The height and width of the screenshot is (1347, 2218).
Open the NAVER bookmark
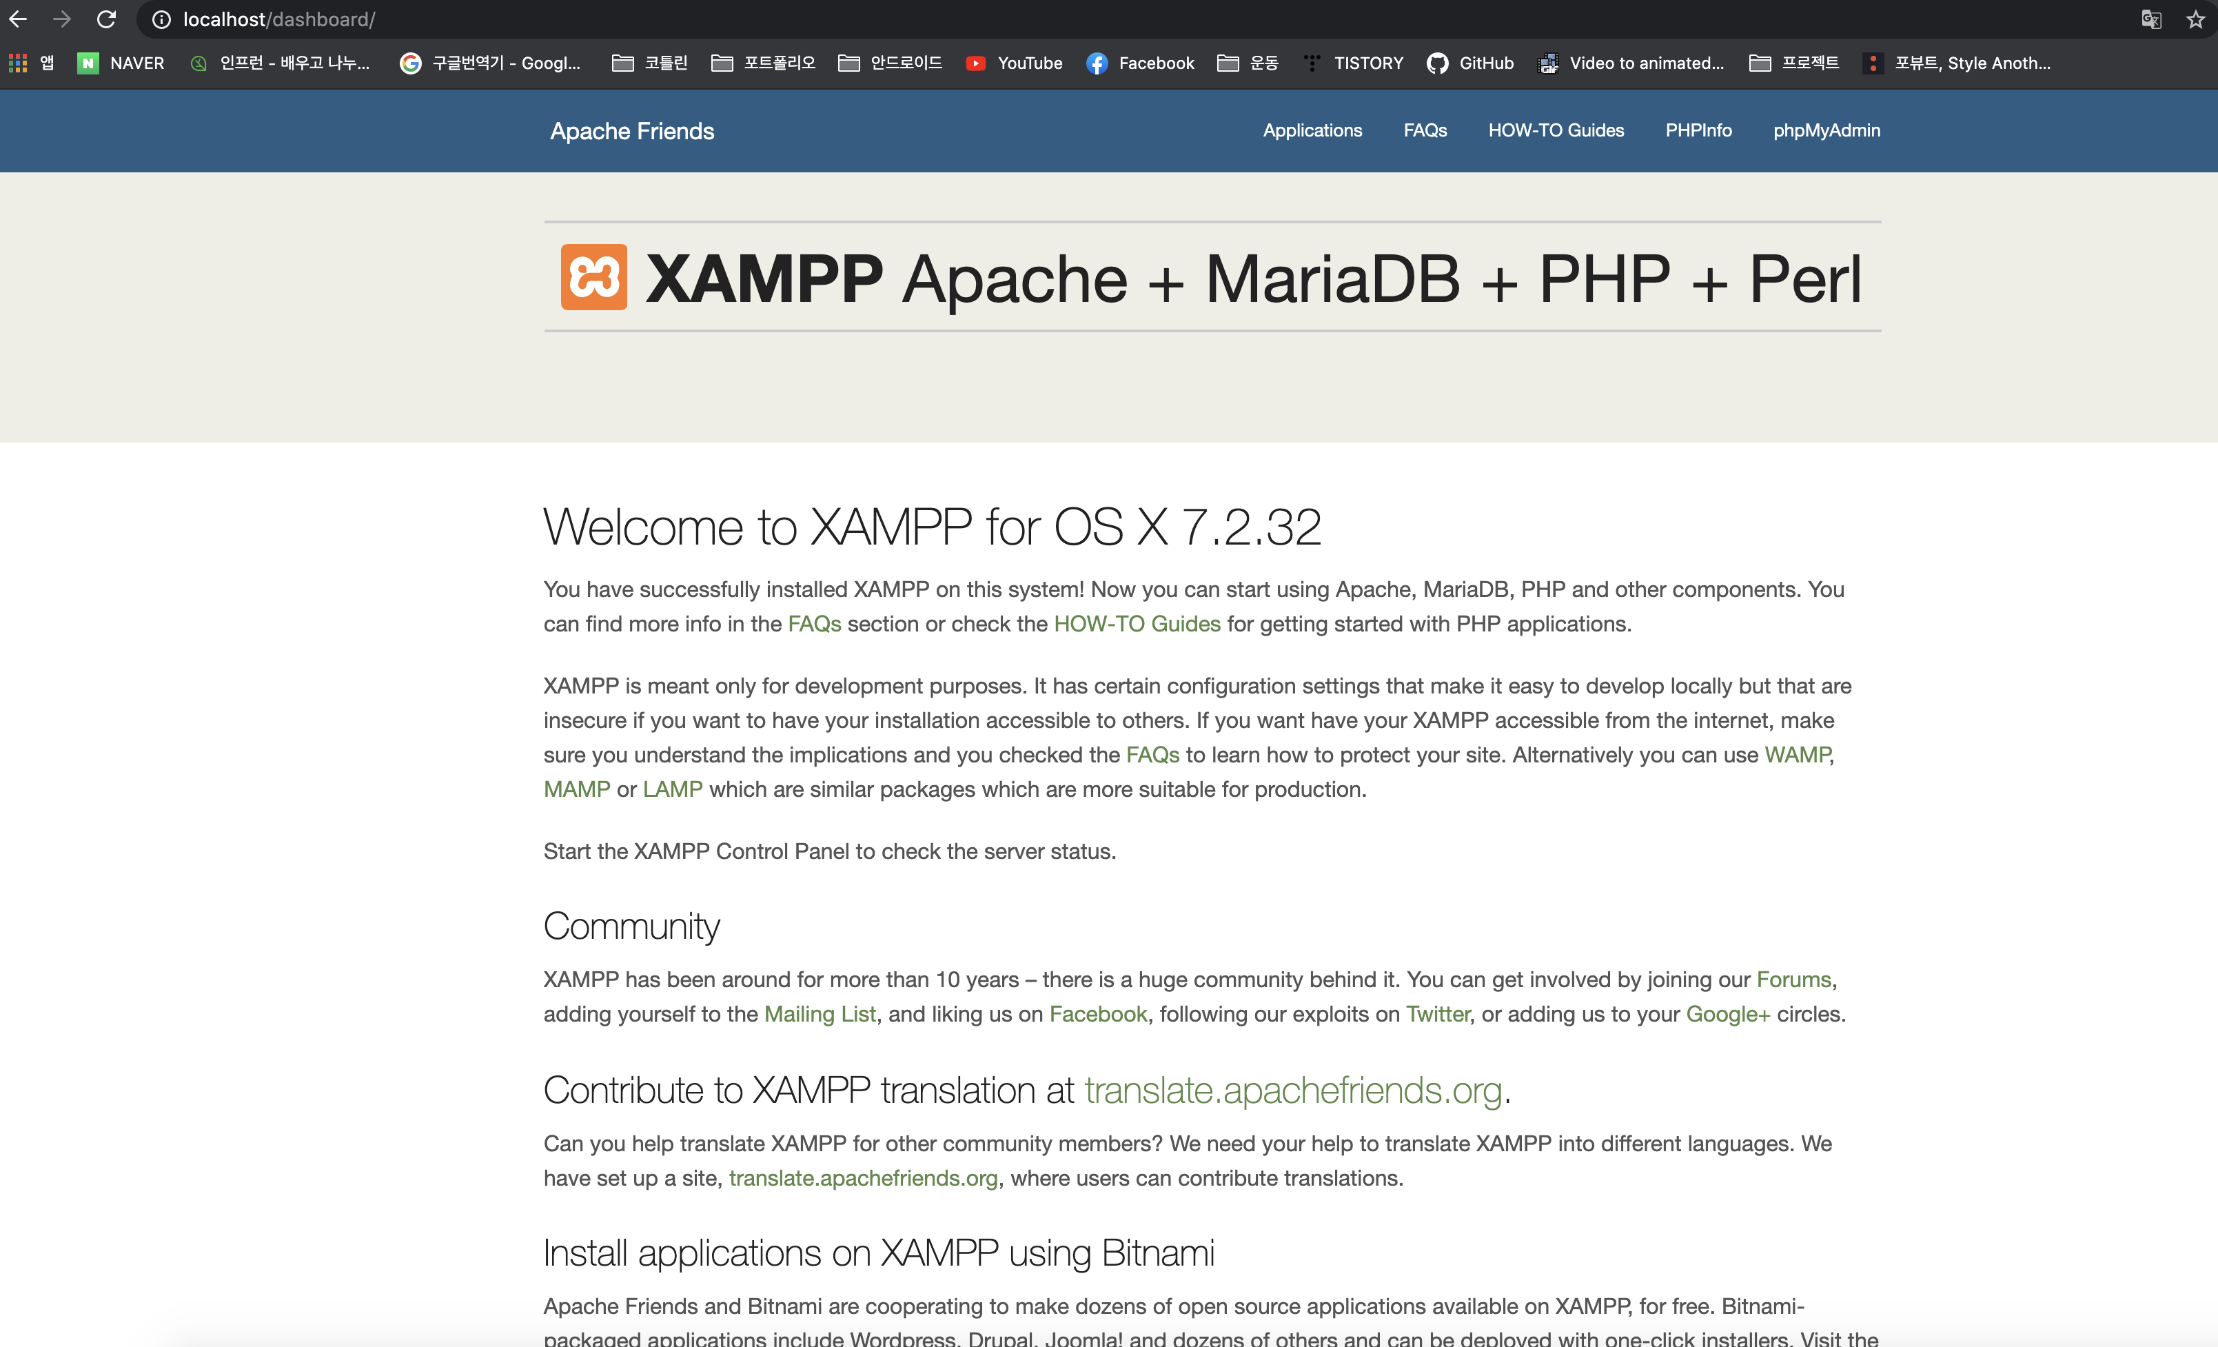pyautogui.click(x=121, y=63)
